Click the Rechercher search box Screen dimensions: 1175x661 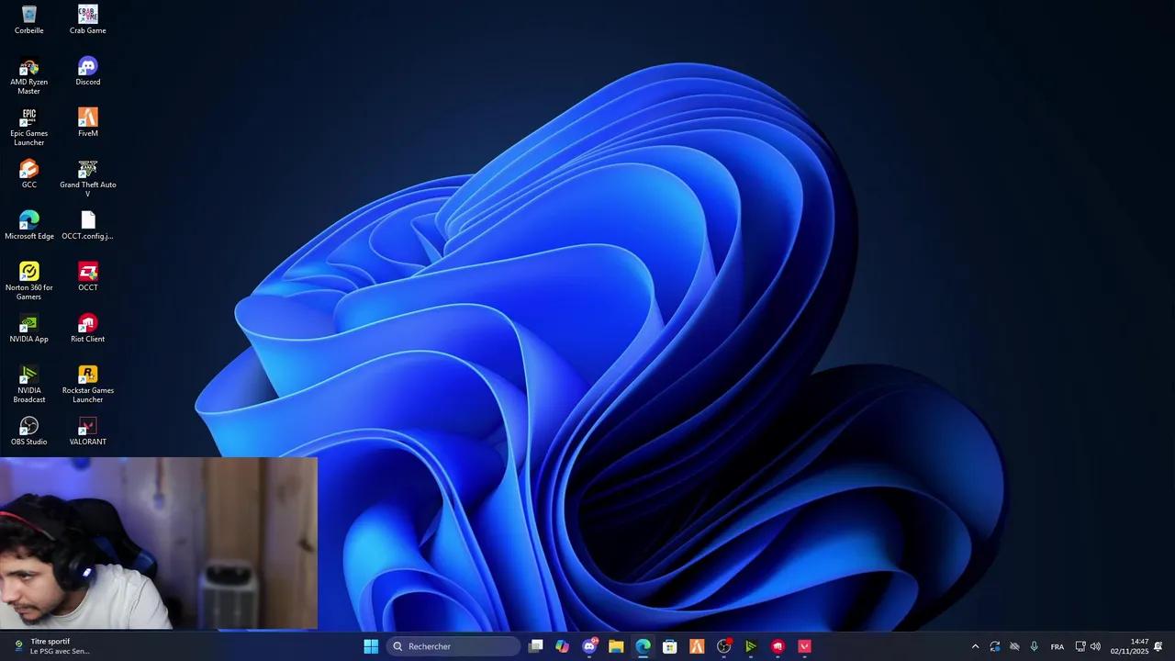coord(454,646)
